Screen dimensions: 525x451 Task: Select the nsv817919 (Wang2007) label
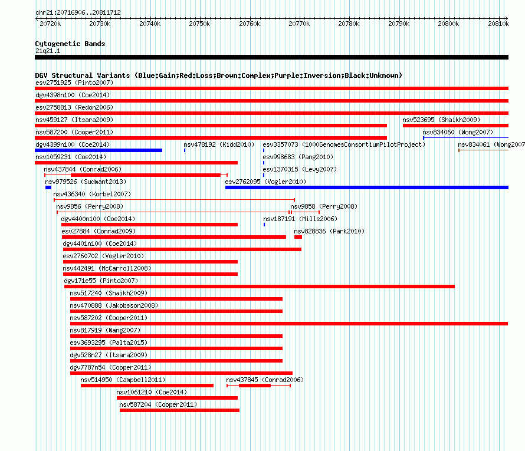click(105, 330)
